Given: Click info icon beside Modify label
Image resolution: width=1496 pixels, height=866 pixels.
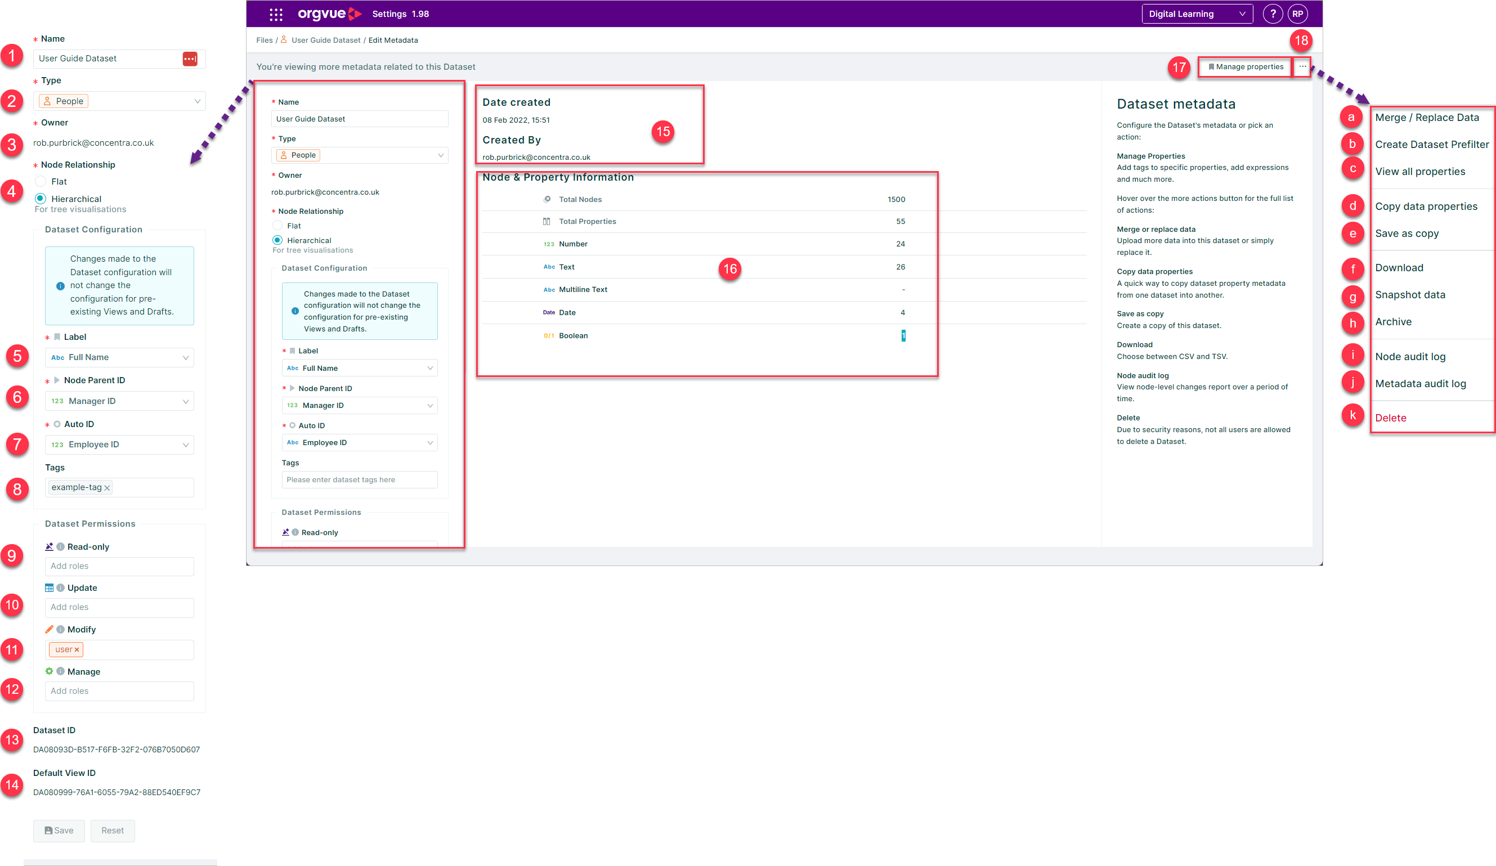Looking at the screenshot, I should point(60,630).
